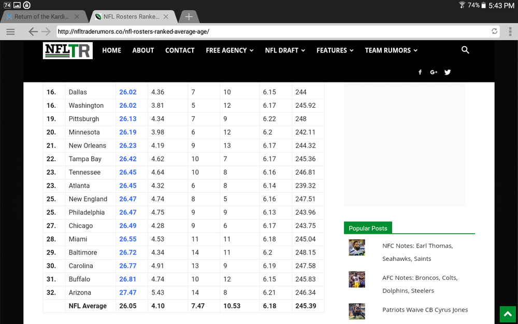518x324 pixels.
Task: Open AFC Notes: Broncos, Colts article
Action: [x=420, y=284]
